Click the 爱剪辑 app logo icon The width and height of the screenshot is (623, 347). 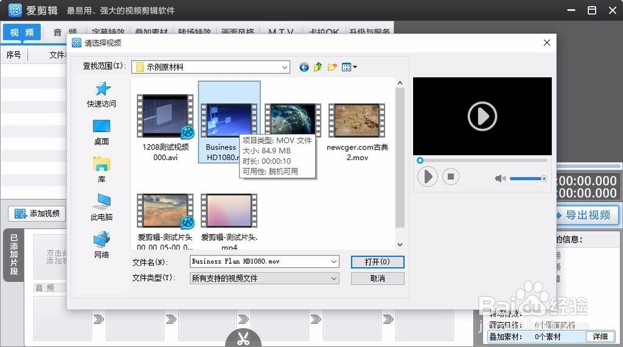pyautogui.click(x=15, y=10)
